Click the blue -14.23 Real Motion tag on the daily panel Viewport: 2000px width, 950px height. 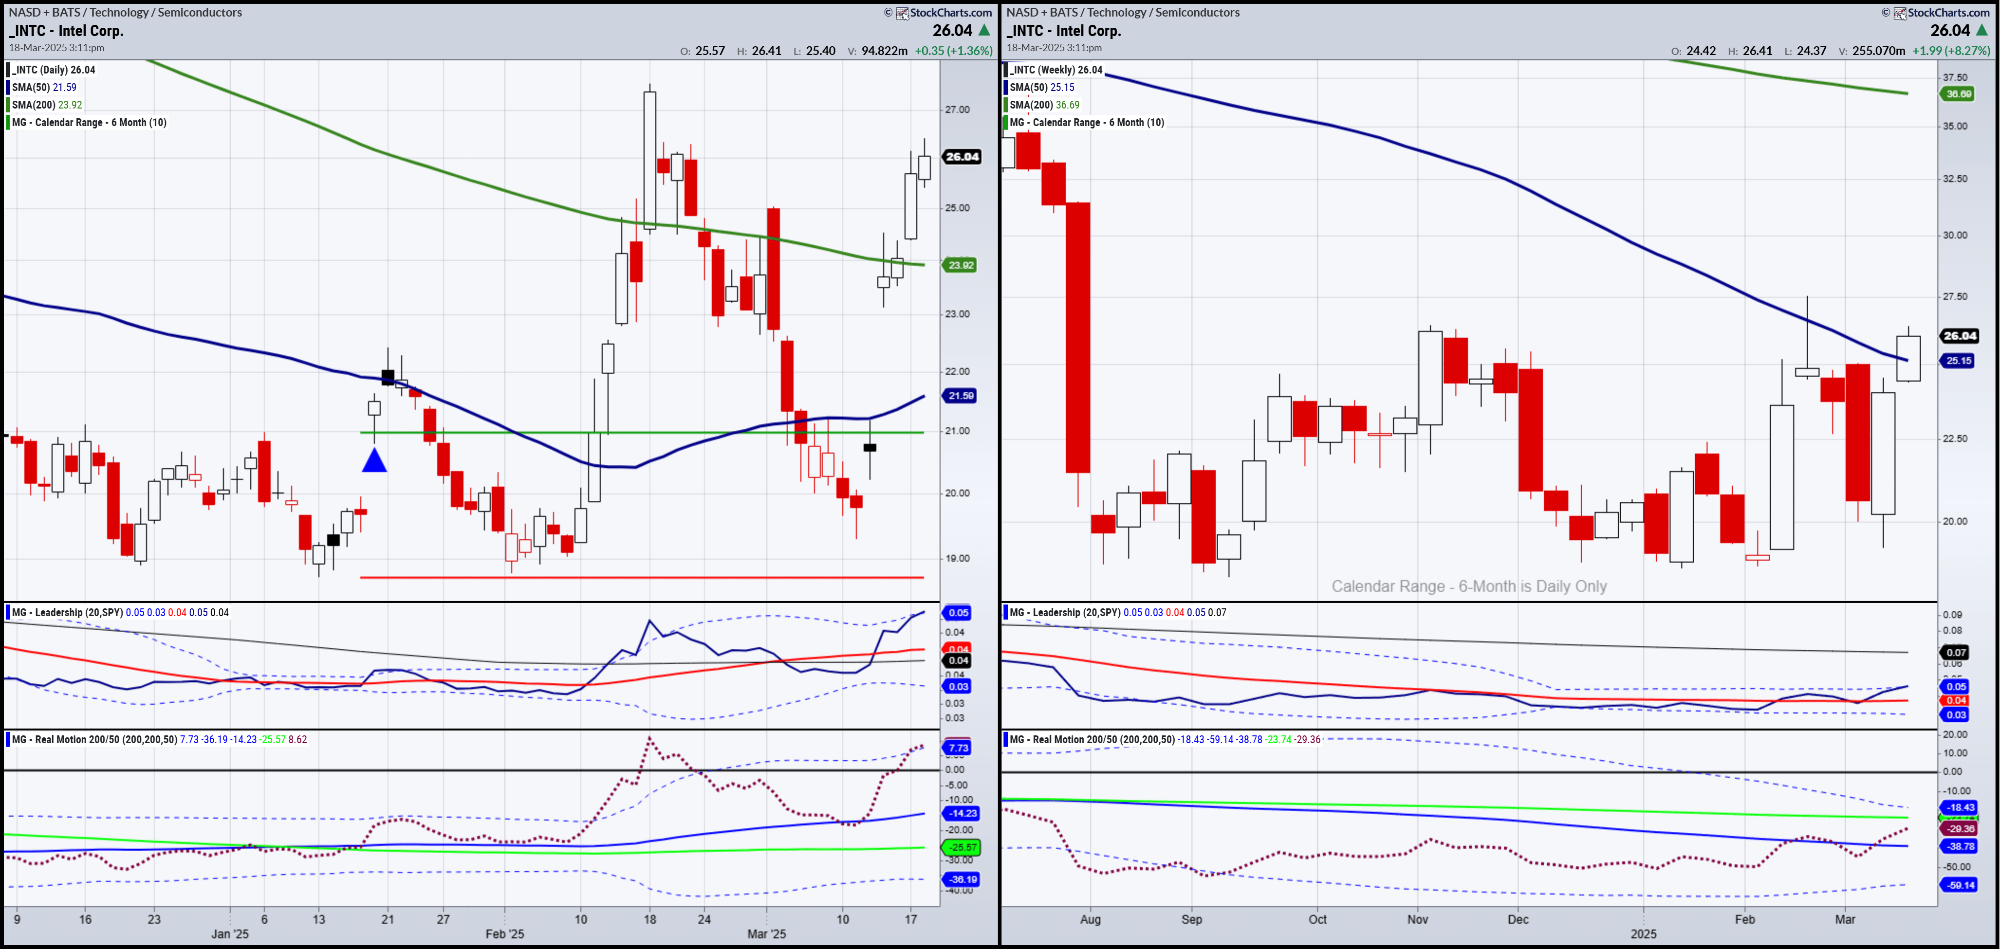click(961, 813)
